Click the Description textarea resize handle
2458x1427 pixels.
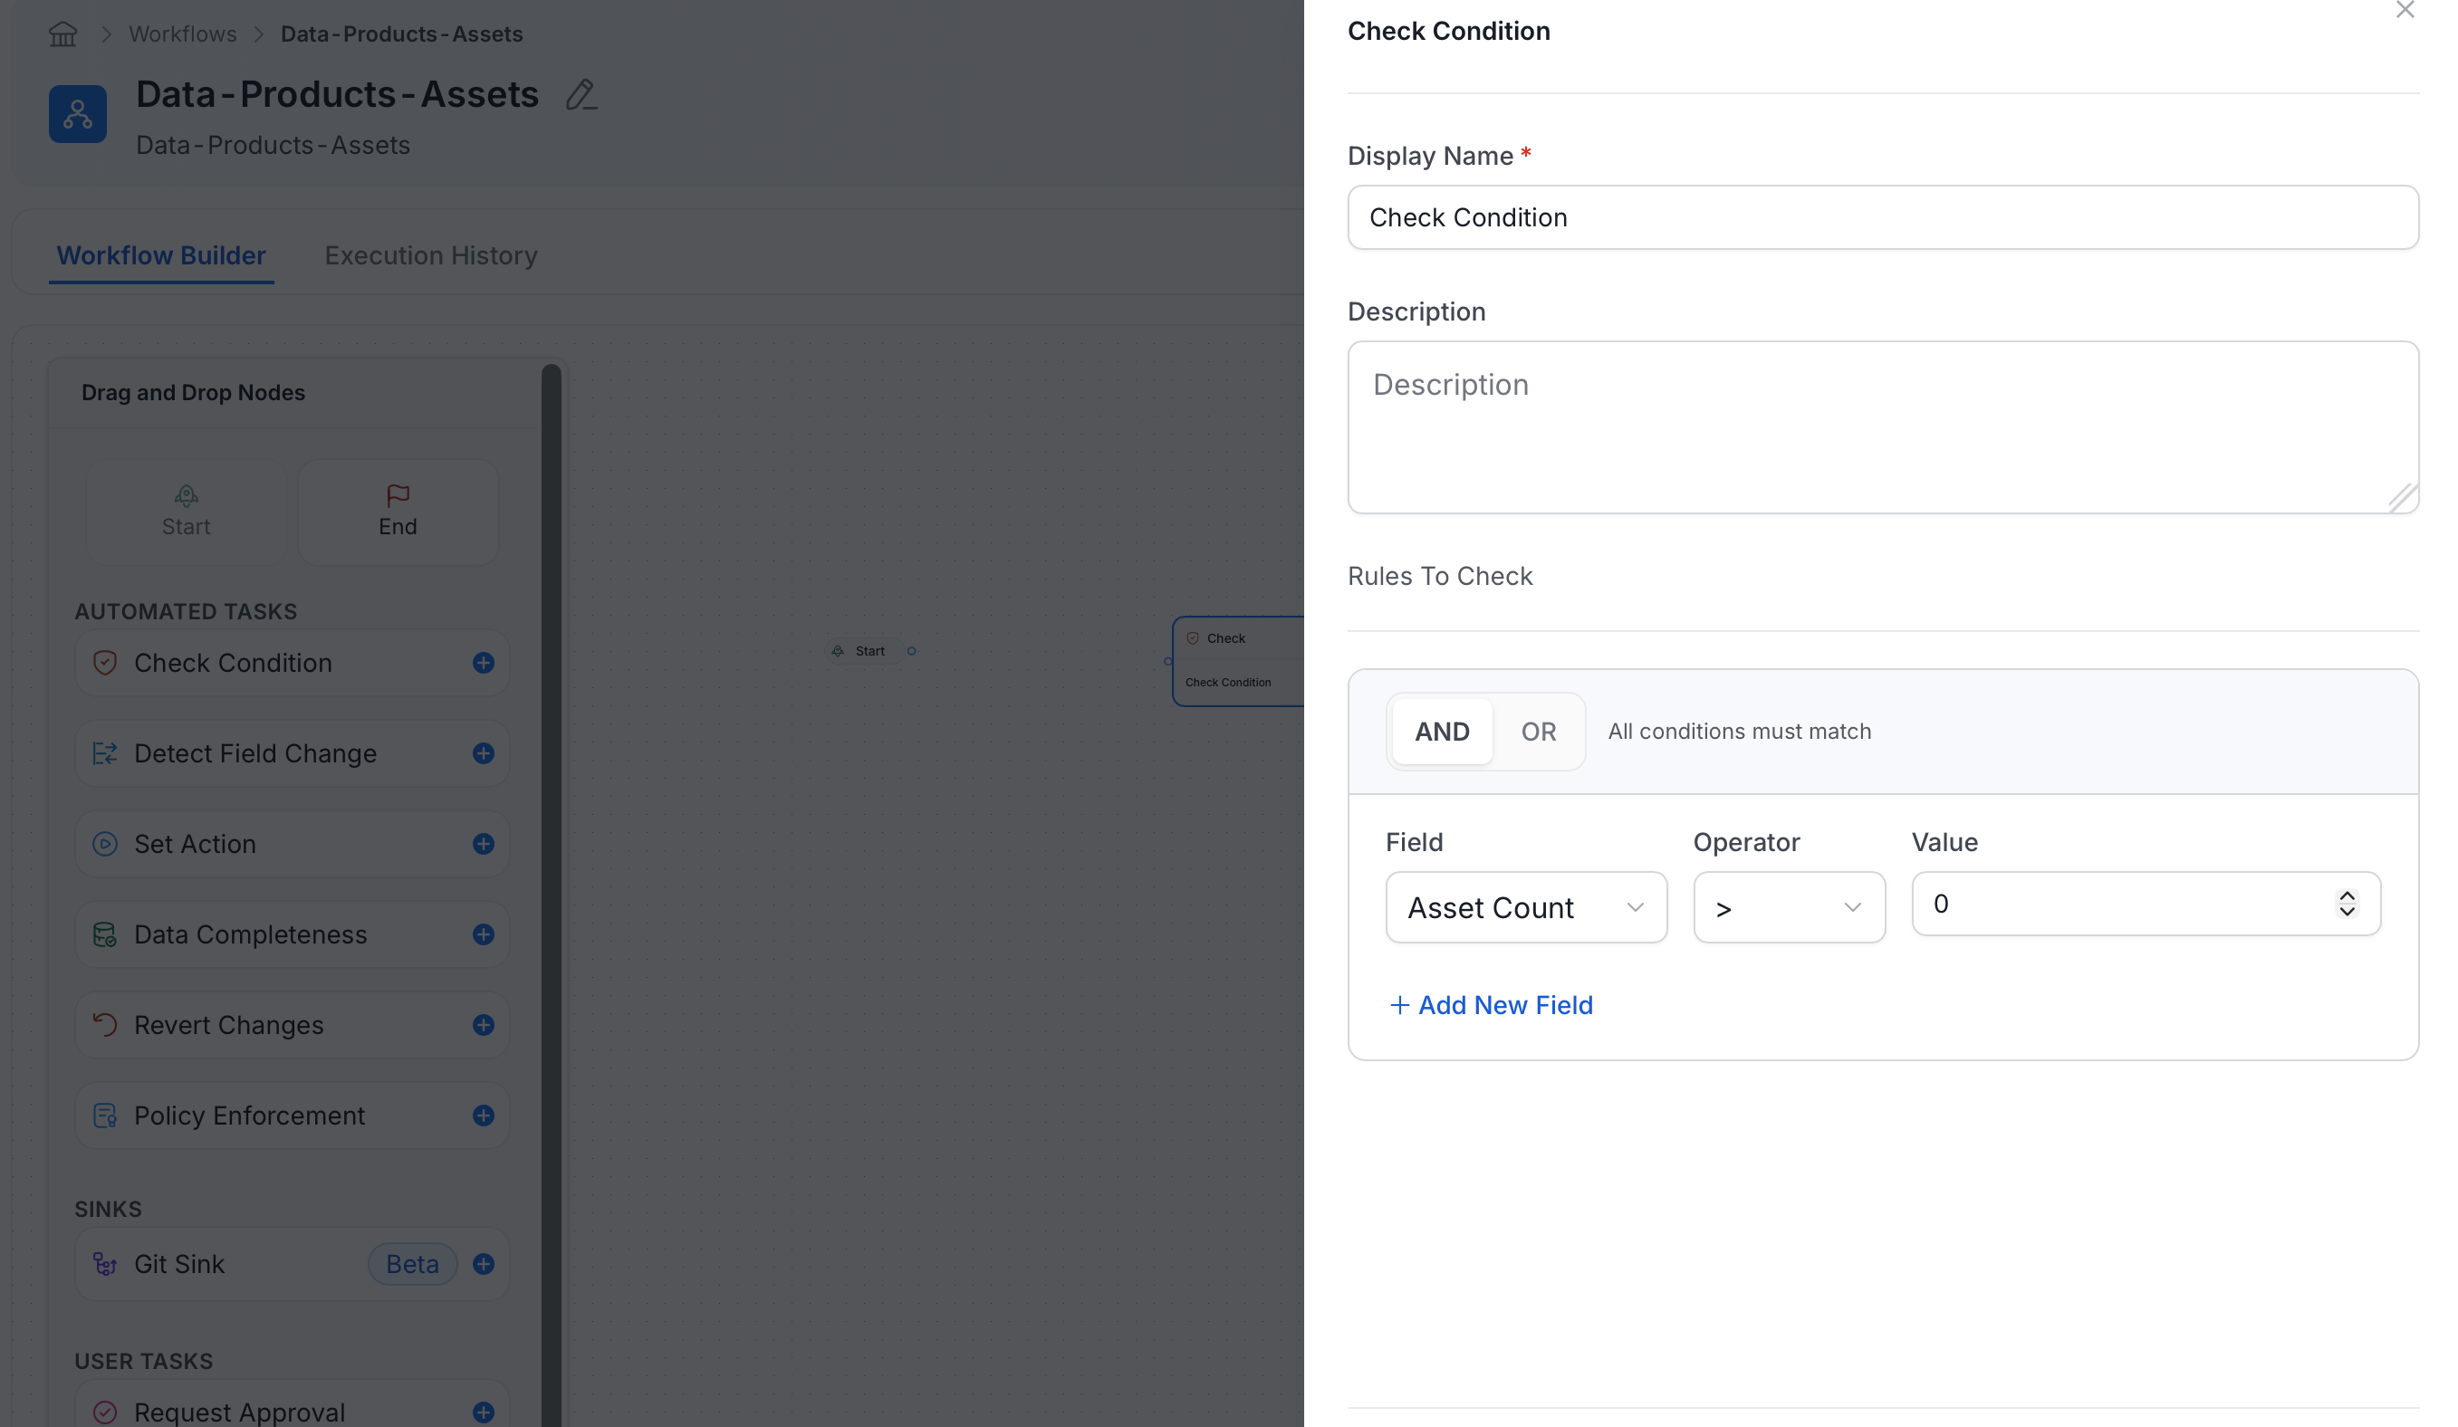pyautogui.click(x=2403, y=497)
